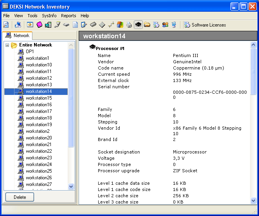Click the network computers scan icon

point(18,25)
